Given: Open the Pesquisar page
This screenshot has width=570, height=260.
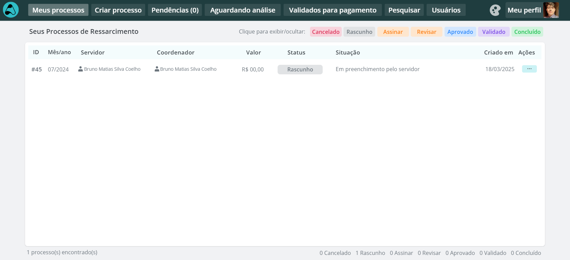Looking at the screenshot, I should coord(404,10).
